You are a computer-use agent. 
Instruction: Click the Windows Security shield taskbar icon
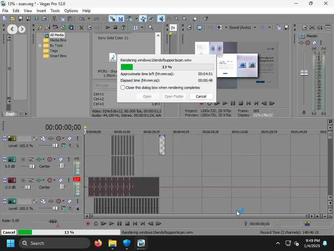pyautogui.click(x=127, y=243)
